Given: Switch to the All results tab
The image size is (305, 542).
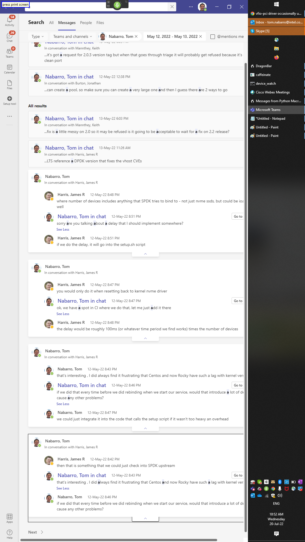Looking at the screenshot, I should click(x=51, y=23).
